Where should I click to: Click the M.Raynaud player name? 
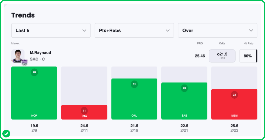(x=40, y=52)
